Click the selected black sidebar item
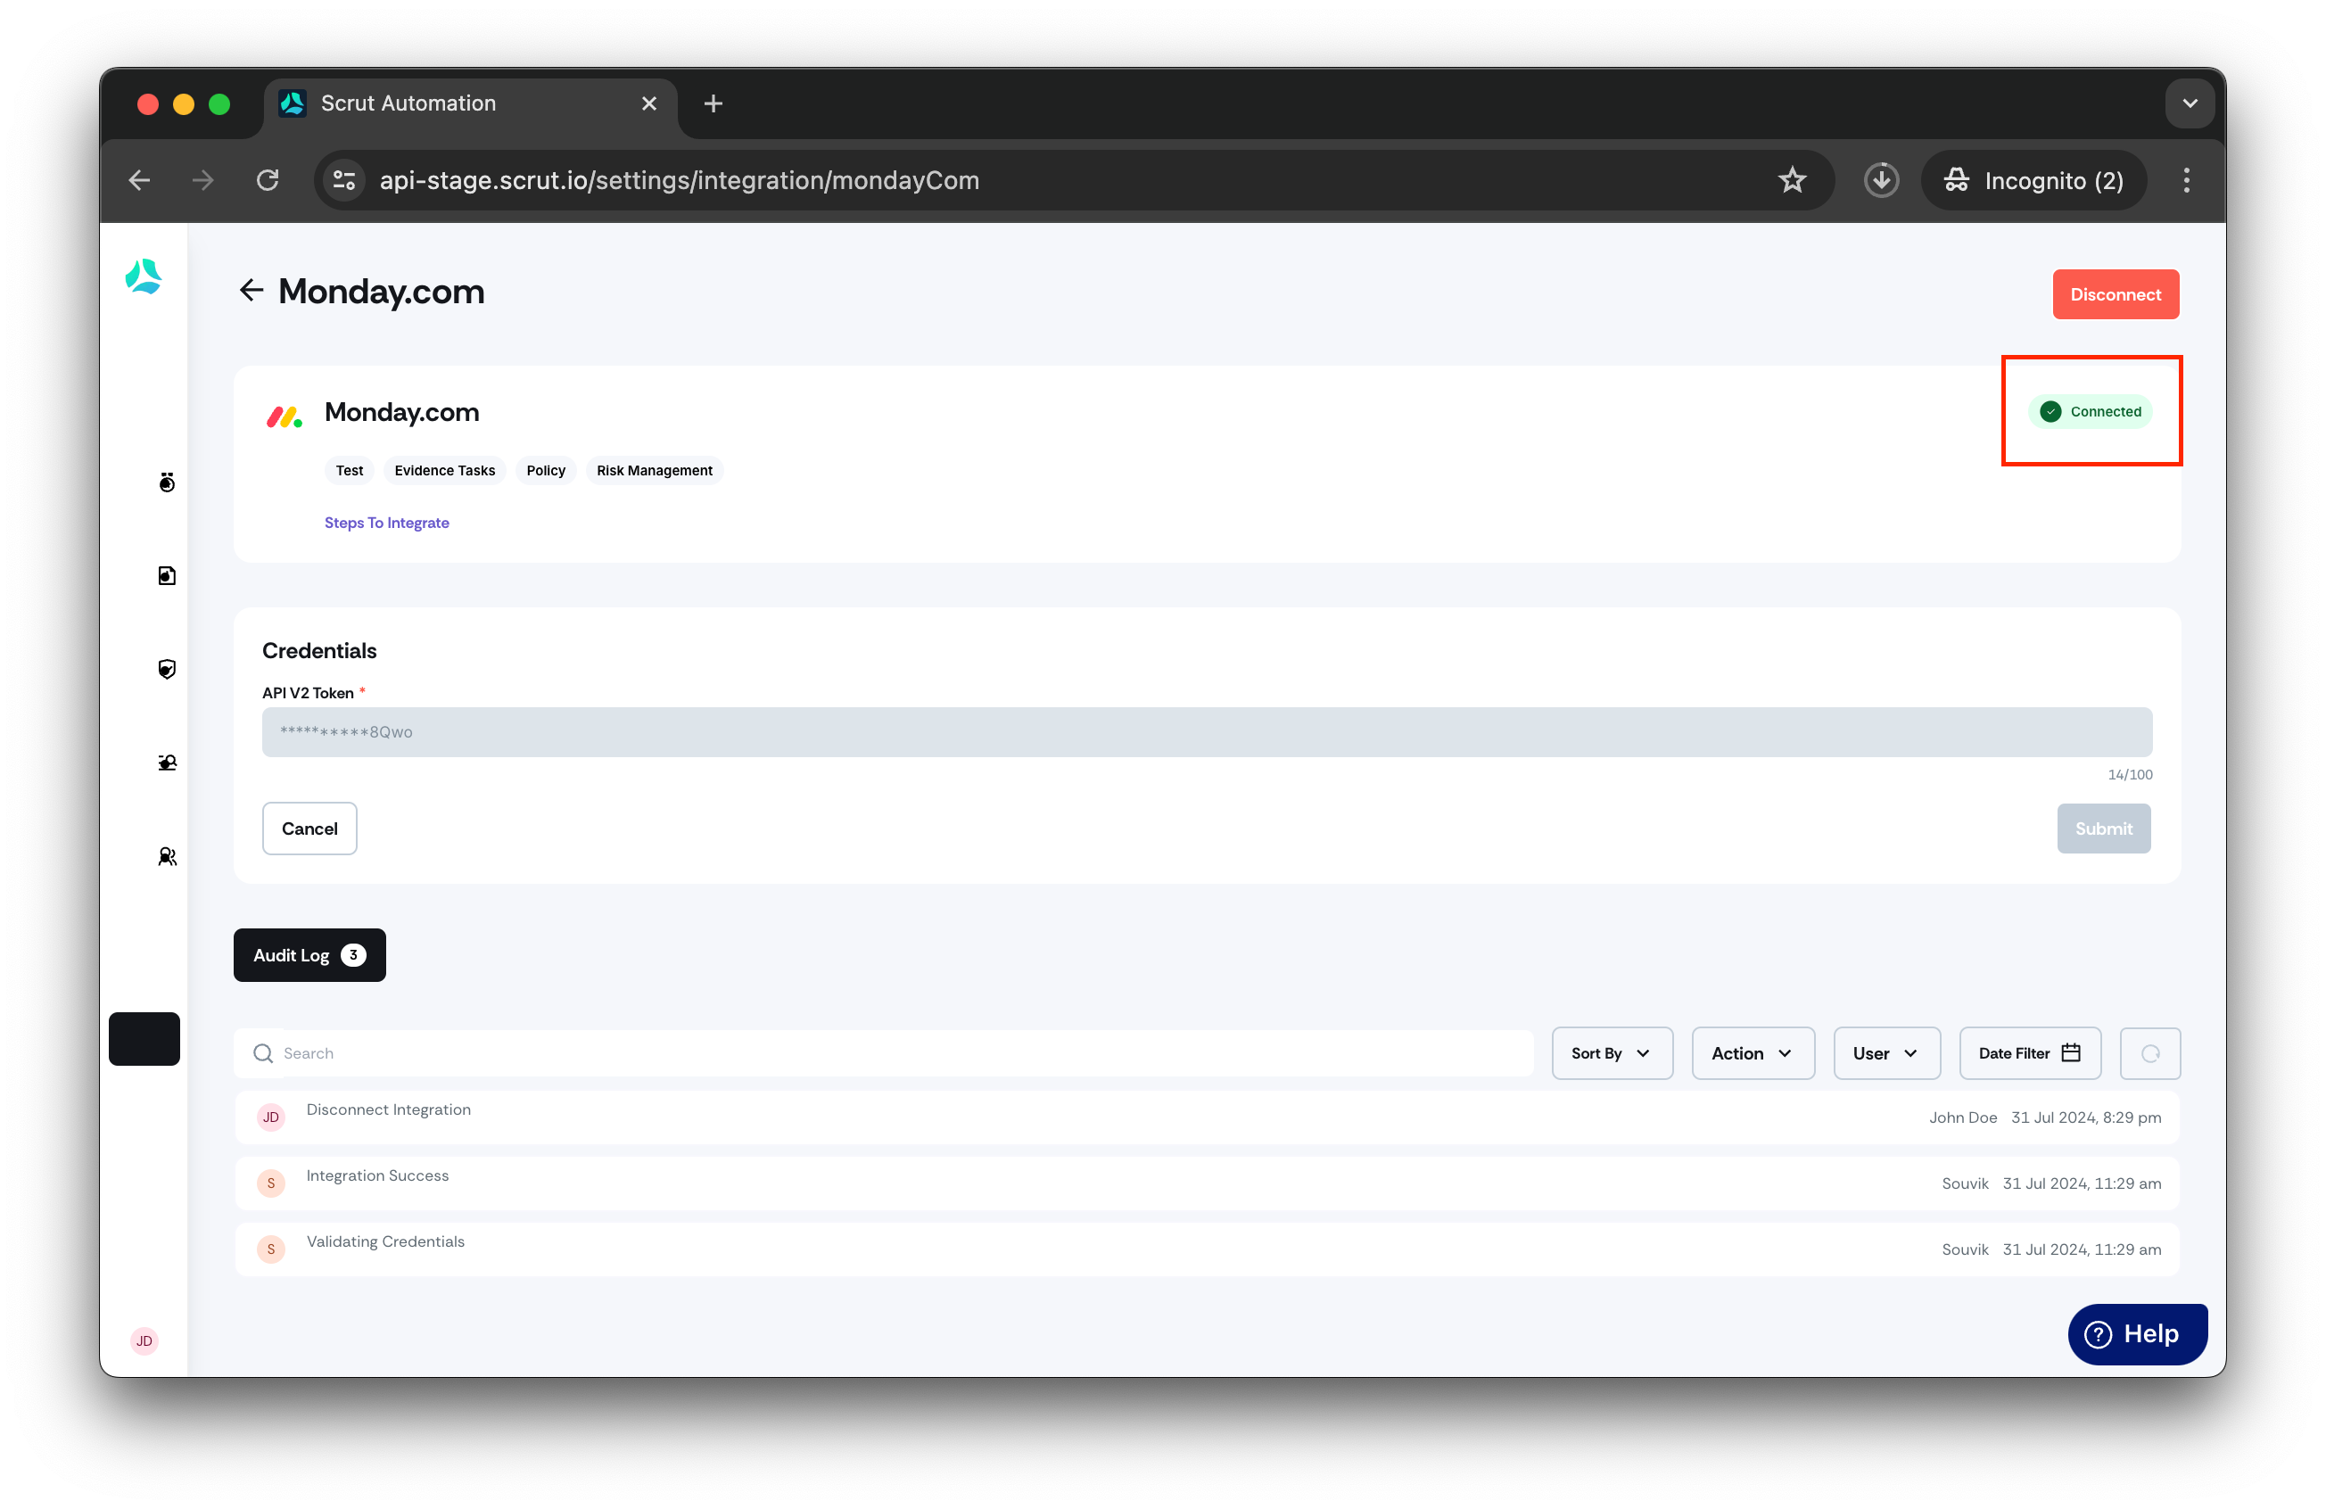Viewport: 2326px width, 1509px height. pyautogui.click(x=144, y=1038)
